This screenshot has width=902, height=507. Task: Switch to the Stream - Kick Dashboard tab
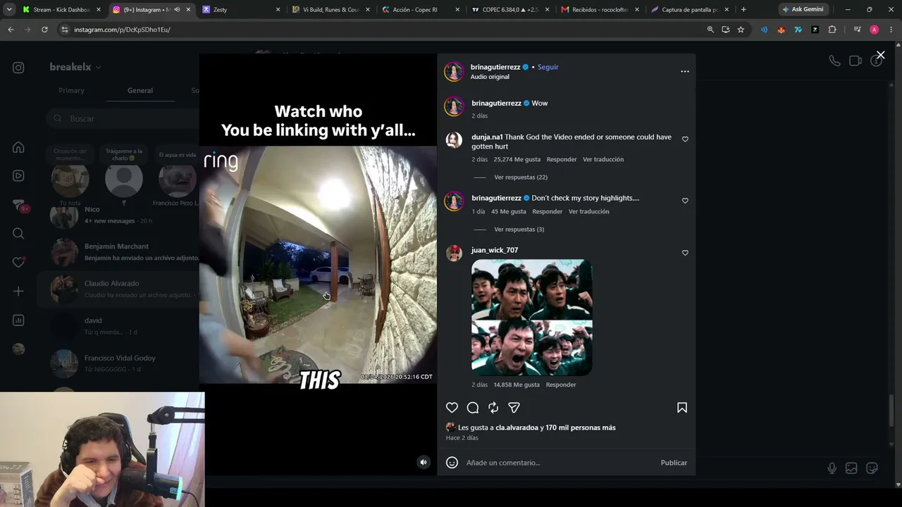[x=61, y=10]
